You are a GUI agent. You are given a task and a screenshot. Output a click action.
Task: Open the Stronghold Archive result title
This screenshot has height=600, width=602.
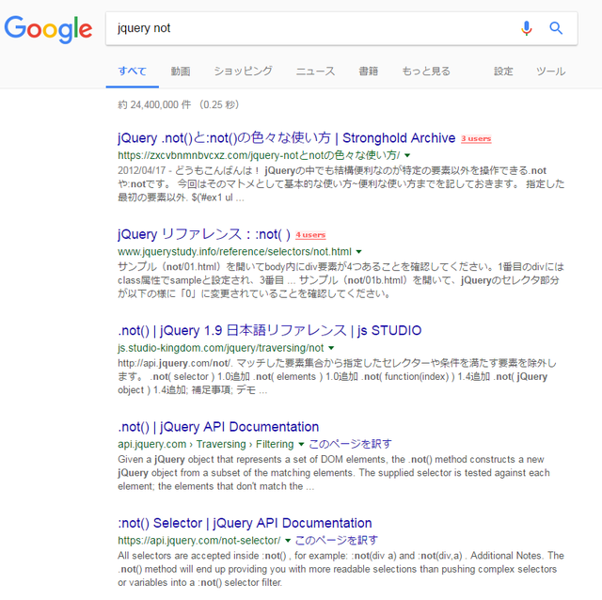click(x=286, y=138)
